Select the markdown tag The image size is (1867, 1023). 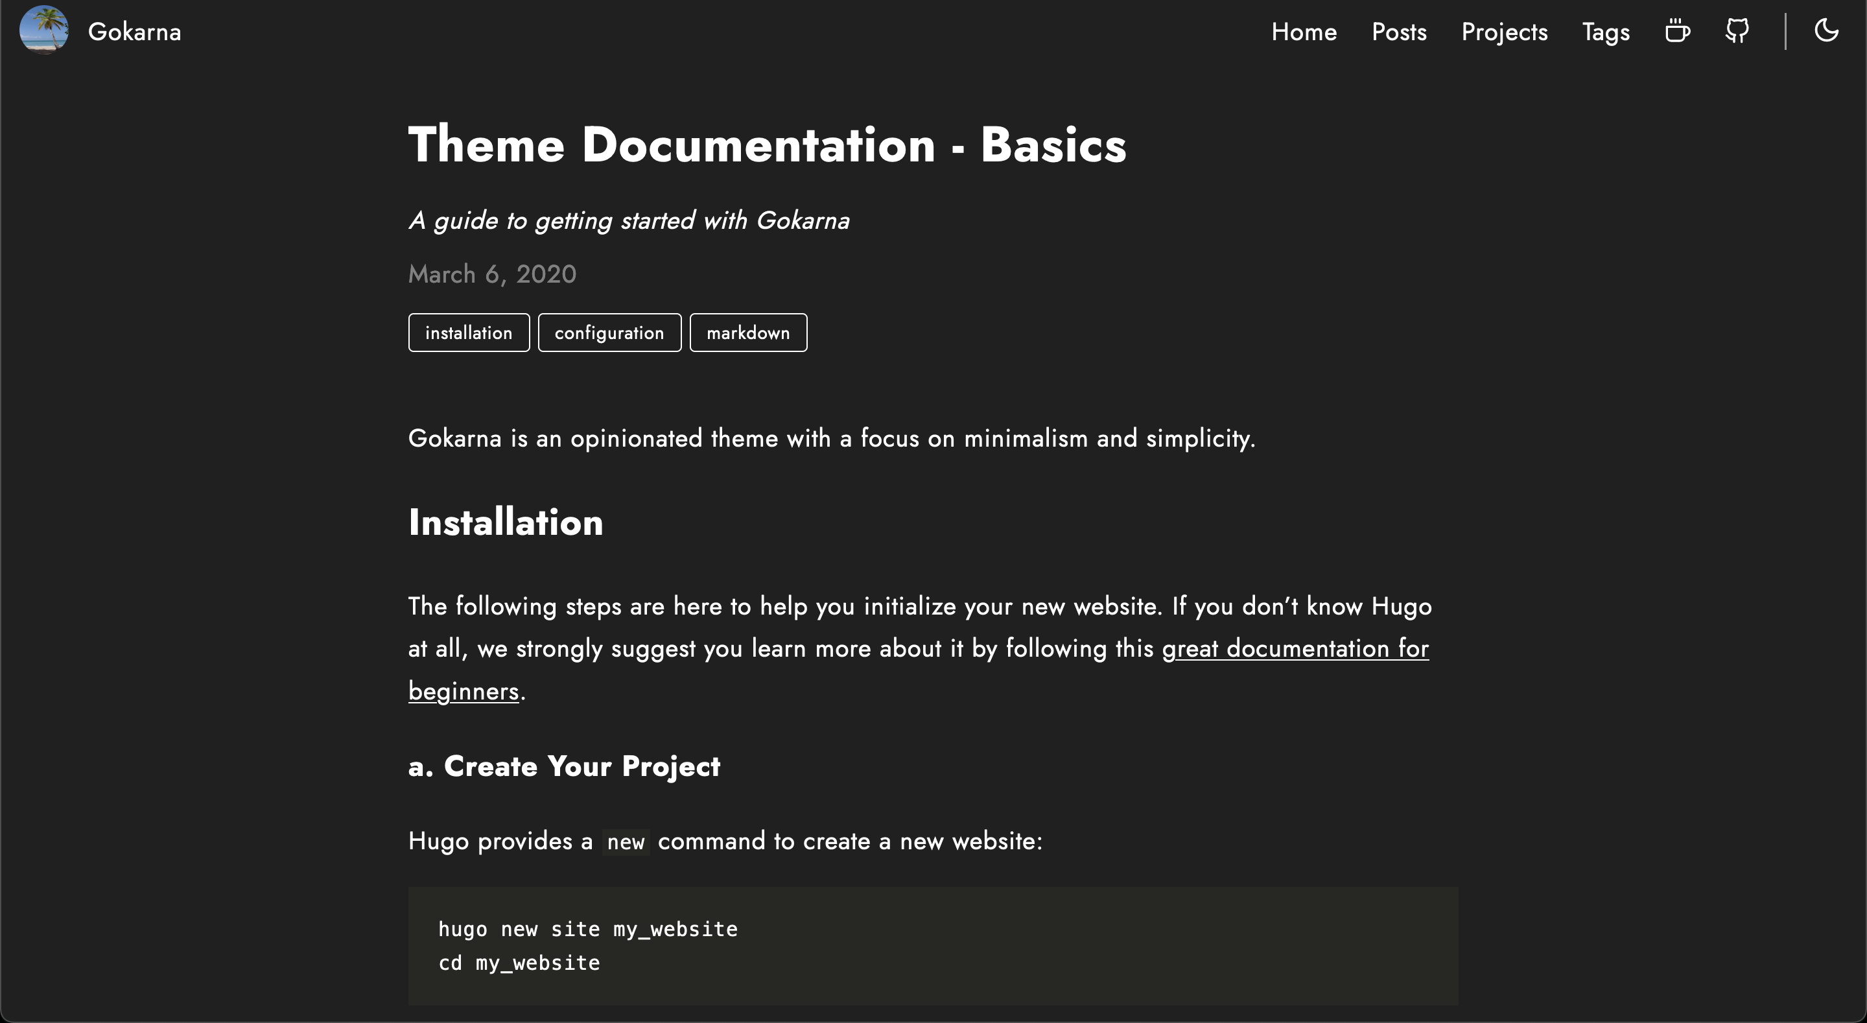748,333
